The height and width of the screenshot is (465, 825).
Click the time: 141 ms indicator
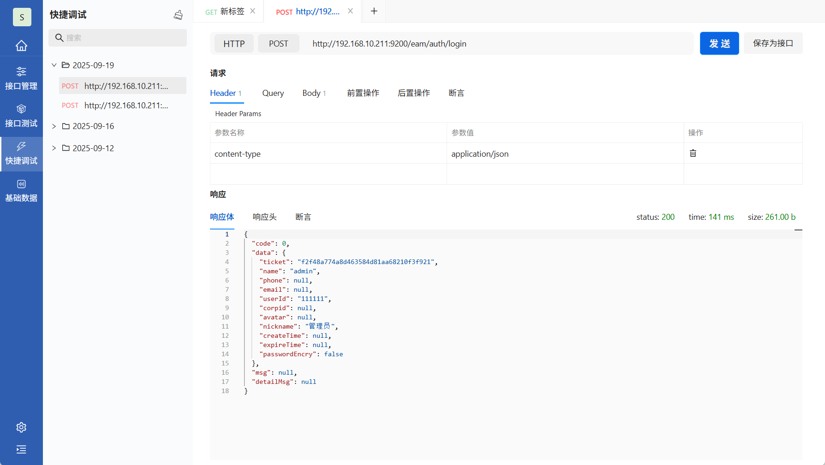coord(711,217)
